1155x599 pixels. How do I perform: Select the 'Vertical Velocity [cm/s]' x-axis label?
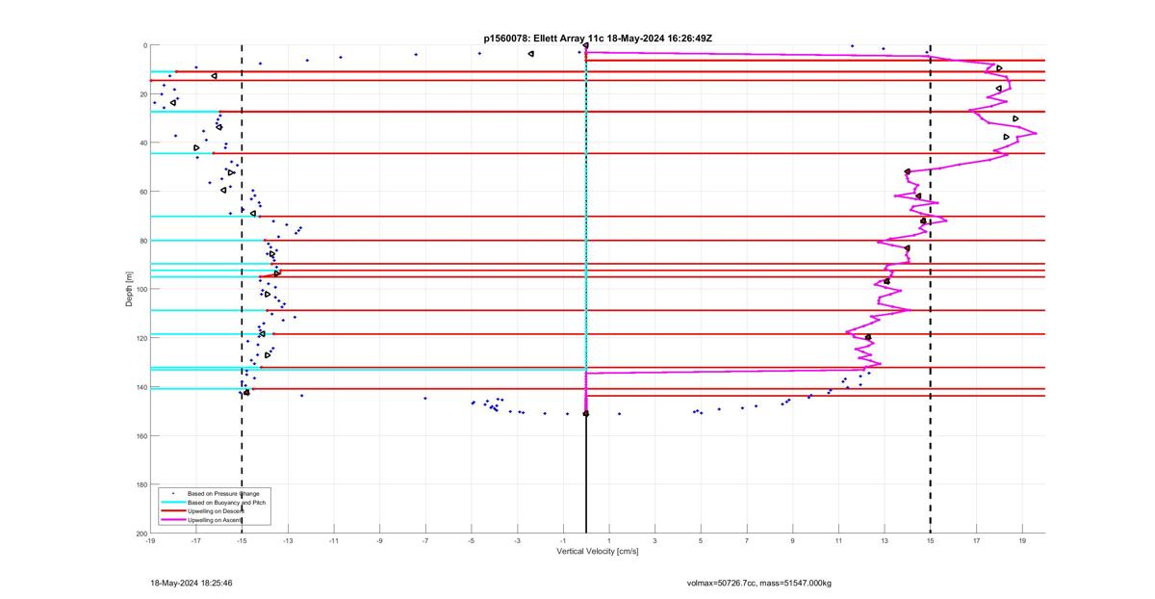[598, 552]
